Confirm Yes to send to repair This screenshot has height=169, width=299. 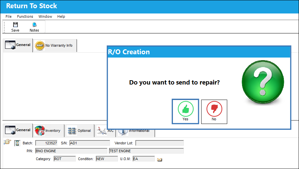click(x=185, y=111)
